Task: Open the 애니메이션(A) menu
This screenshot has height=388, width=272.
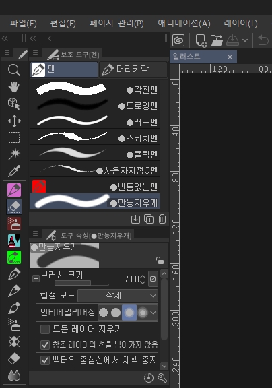Action: 184,24
